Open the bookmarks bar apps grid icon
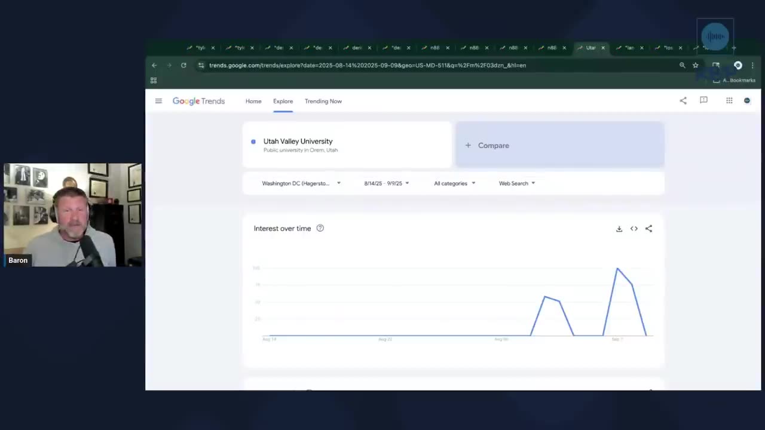The width and height of the screenshot is (765, 430). (x=154, y=80)
